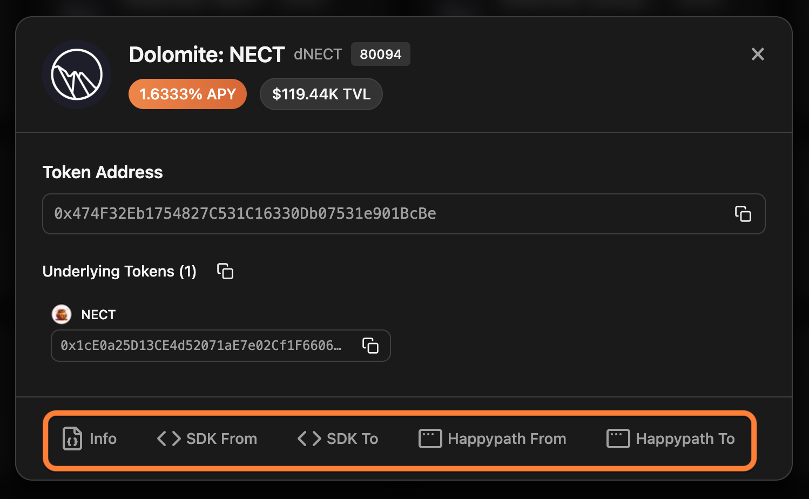Copy all underlying tokens with the copy icon
Image resolution: width=809 pixels, height=499 pixels.
[225, 271]
